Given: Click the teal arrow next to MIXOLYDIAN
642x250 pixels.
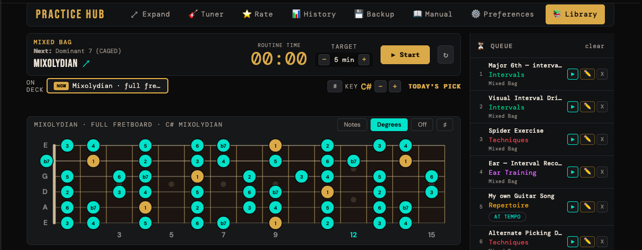Looking at the screenshot, I should tap(85, 63).
